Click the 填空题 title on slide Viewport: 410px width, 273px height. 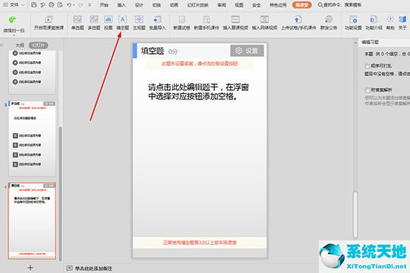tap(153, 51)
